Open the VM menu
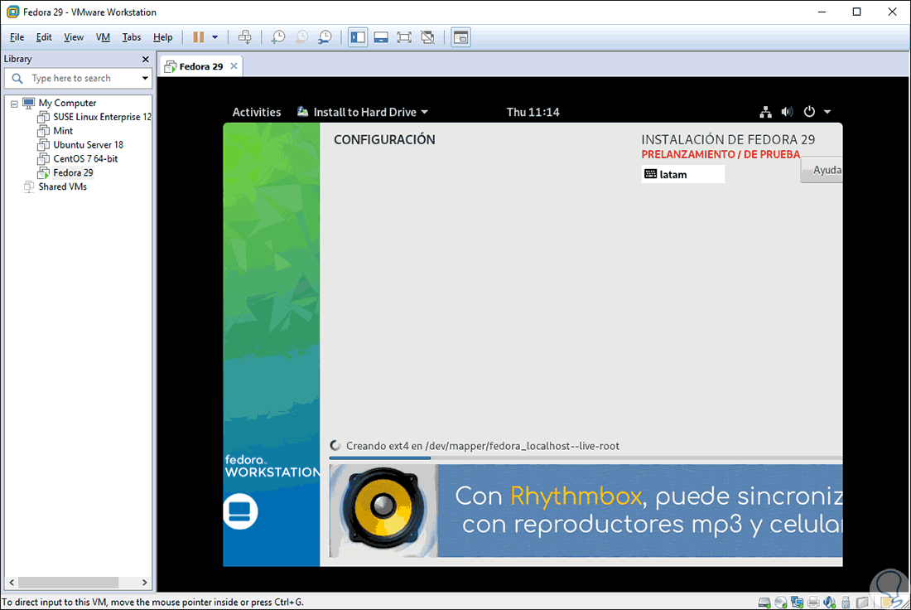Viewport: 911px width, 610px height. pyautogui.click(x=102, y=36)
